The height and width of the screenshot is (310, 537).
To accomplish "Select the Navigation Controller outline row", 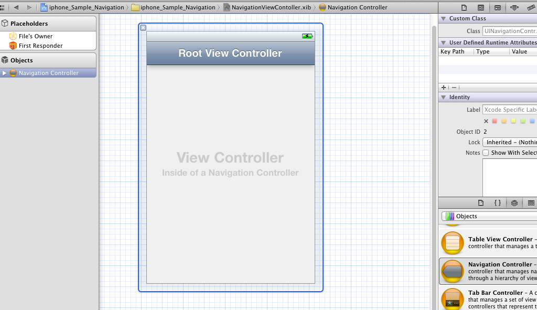I will pyautogui.click(x=48, y=72).
